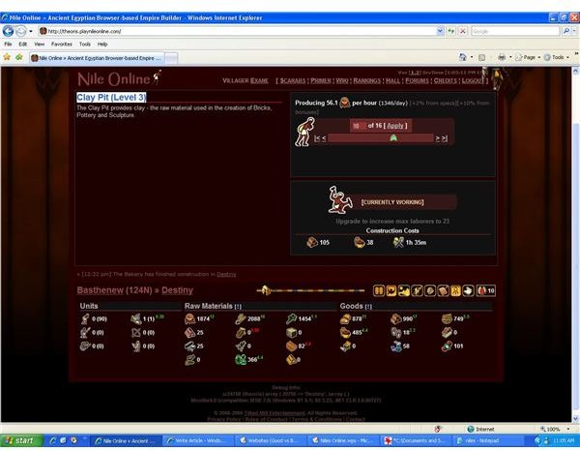Click the golden head marker on progress bar
Viewport: 580px width, 451px height.
(x=266, y=290)
